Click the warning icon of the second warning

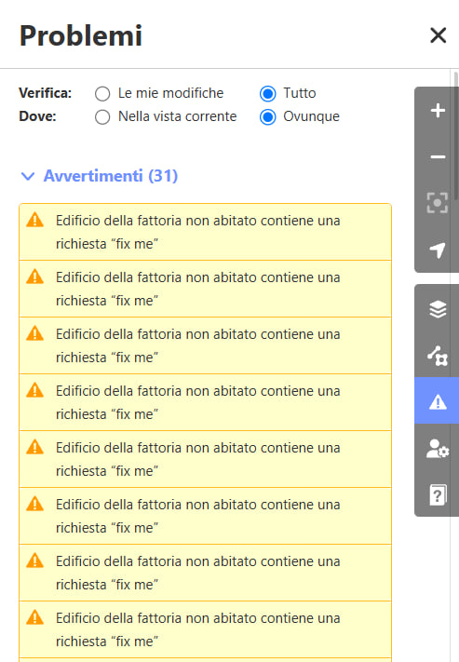34,277
